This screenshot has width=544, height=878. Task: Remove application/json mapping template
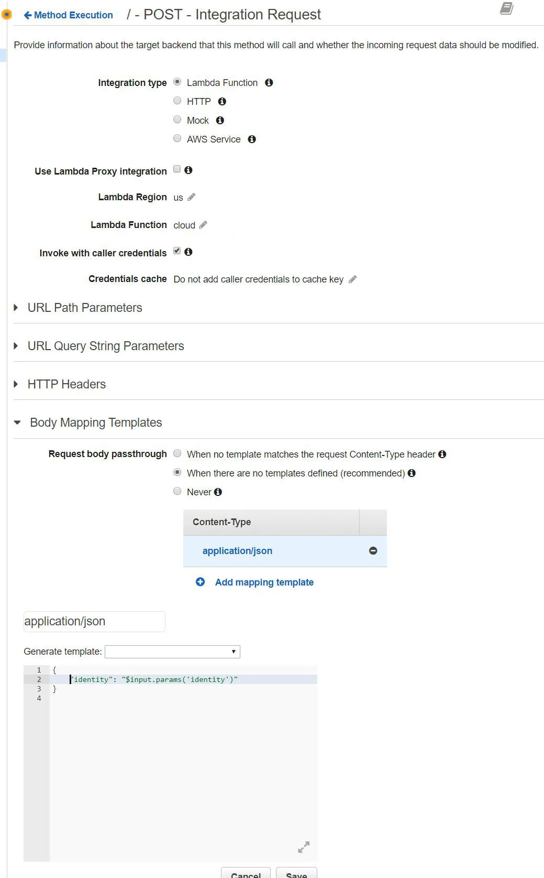[x=373, y=551]
